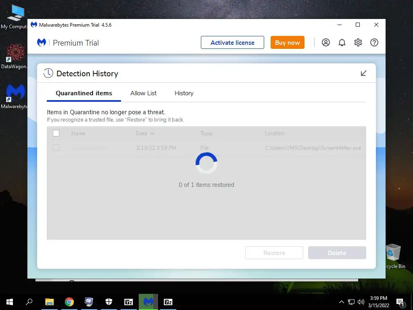
Task: Open the notifications bell
Action: pos(342,42)
